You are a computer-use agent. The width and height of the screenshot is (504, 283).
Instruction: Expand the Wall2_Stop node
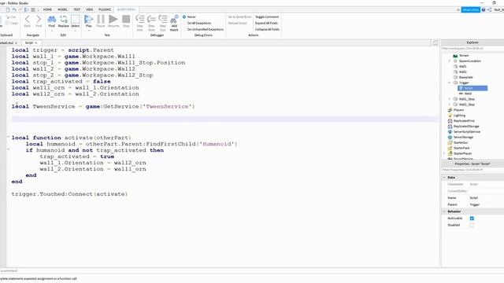(x=450, y=105)
